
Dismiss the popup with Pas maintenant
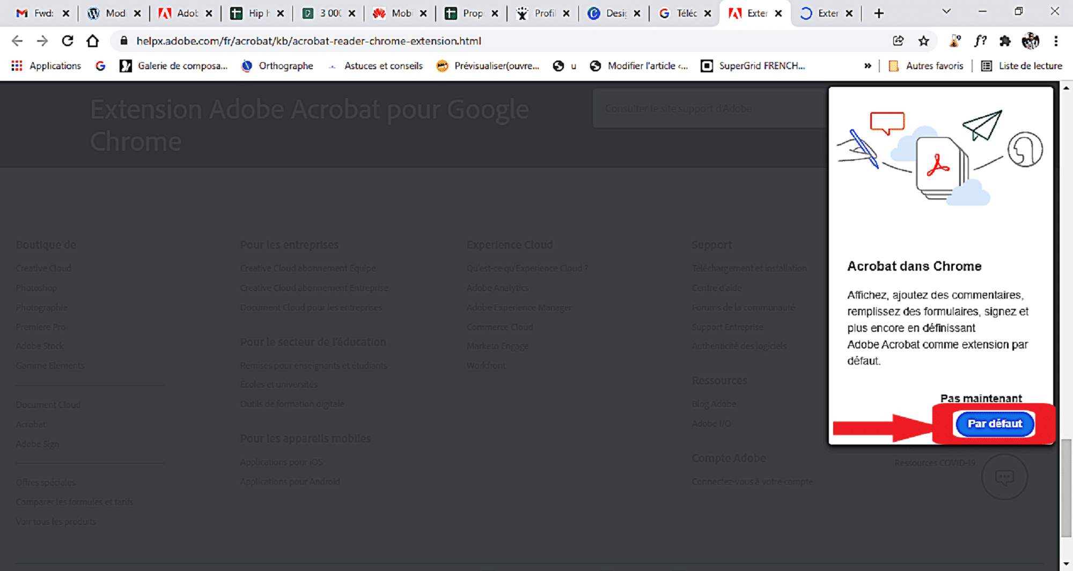tap(981, 398)
